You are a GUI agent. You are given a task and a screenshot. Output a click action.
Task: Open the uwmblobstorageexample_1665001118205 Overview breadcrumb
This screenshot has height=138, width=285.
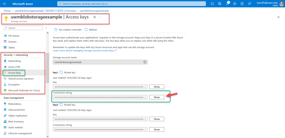pyautogui.click(x=45, y=11)
